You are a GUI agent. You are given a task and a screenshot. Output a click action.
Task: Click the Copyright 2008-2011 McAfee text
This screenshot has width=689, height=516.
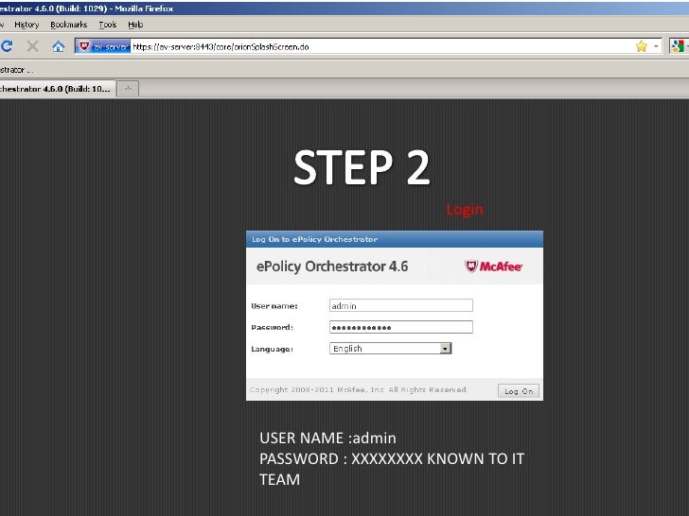click(x=358, y=389)
